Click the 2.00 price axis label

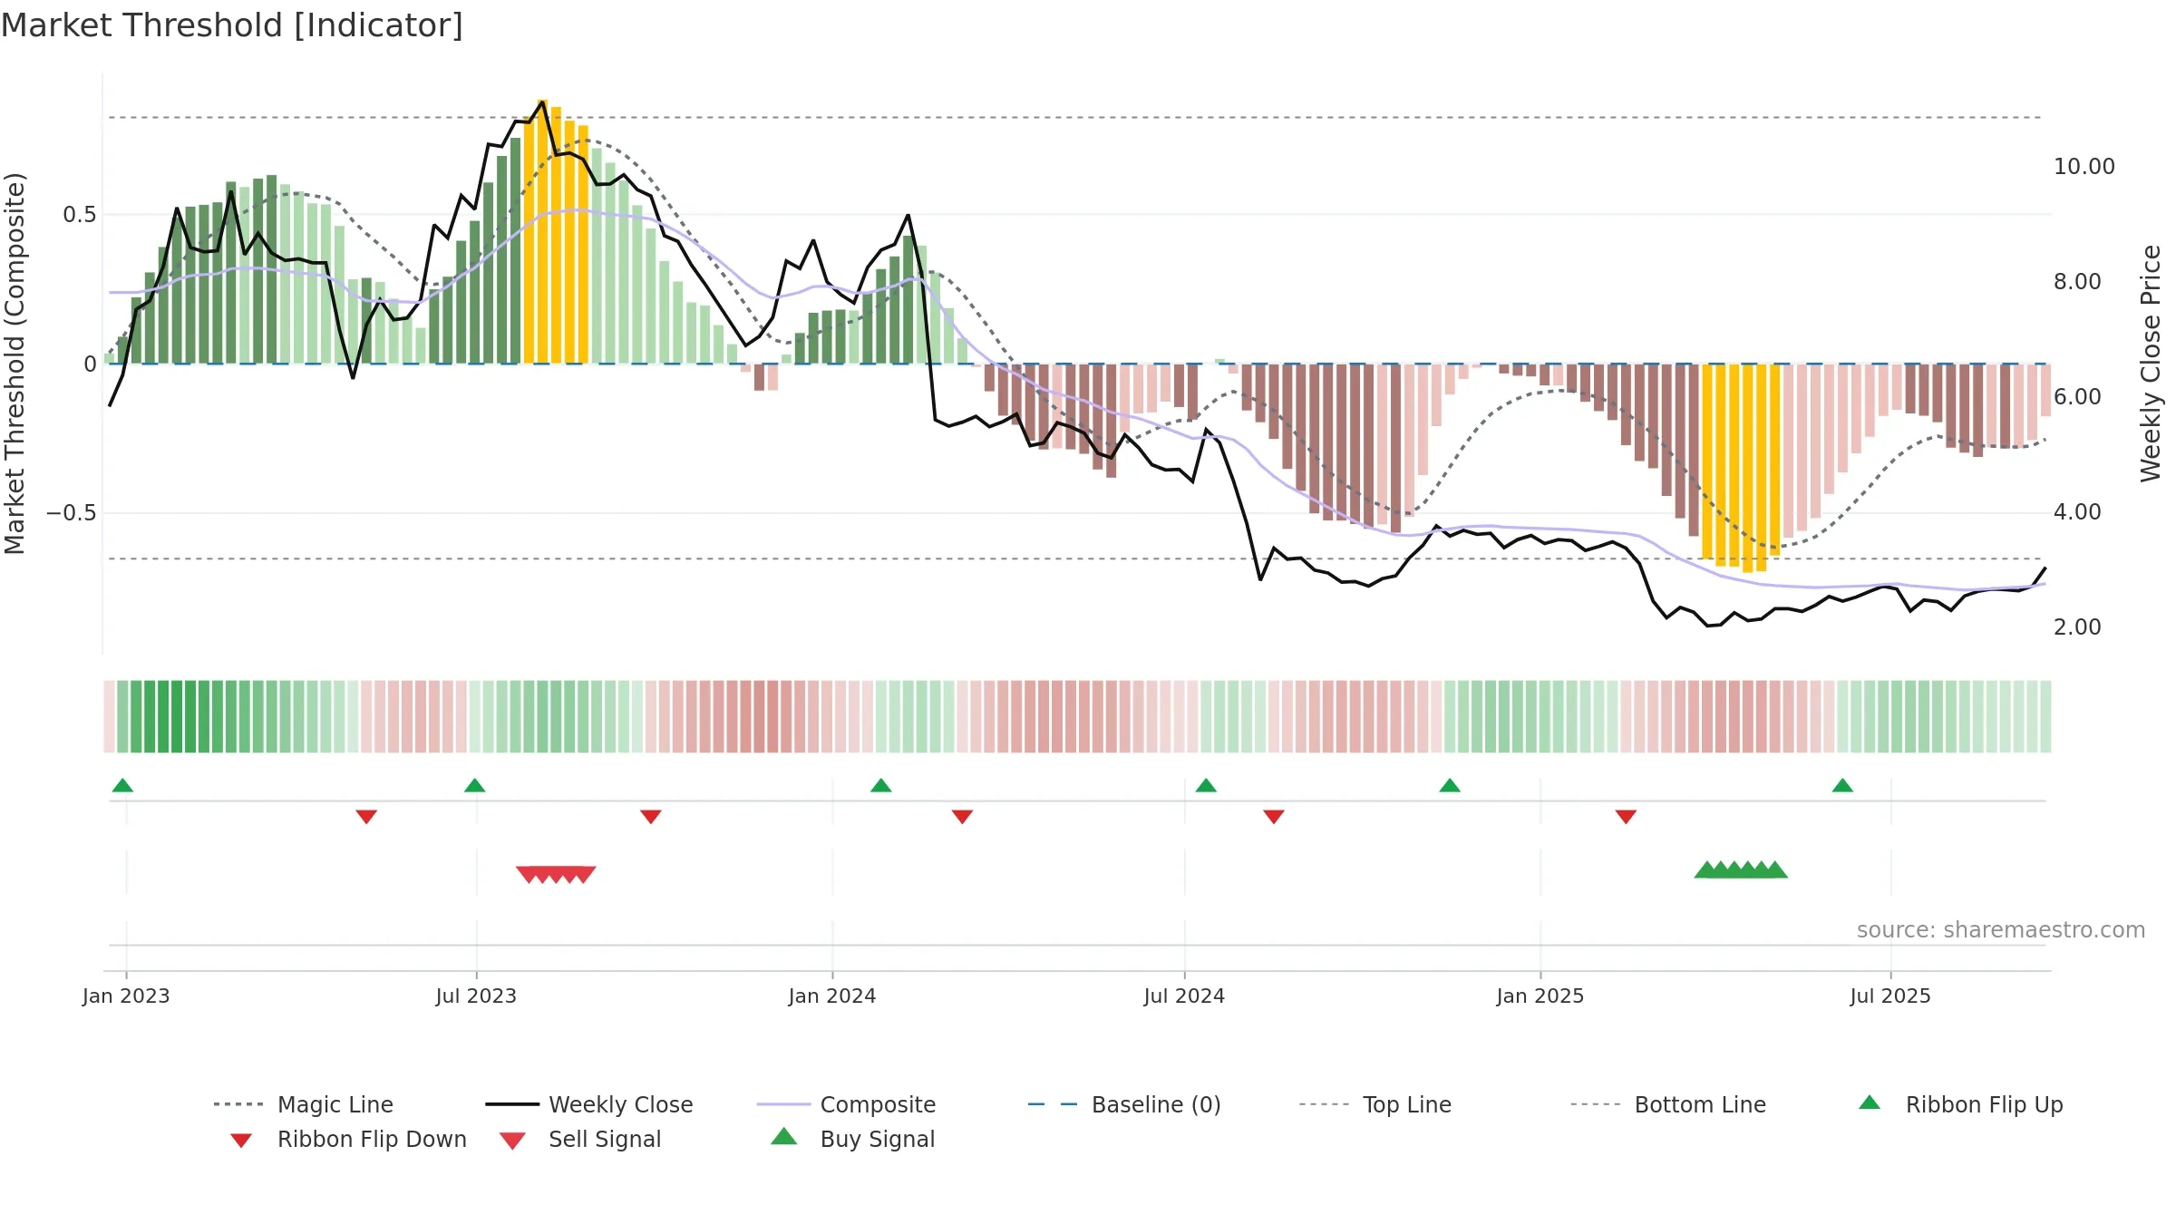(x=2077, y=627)
